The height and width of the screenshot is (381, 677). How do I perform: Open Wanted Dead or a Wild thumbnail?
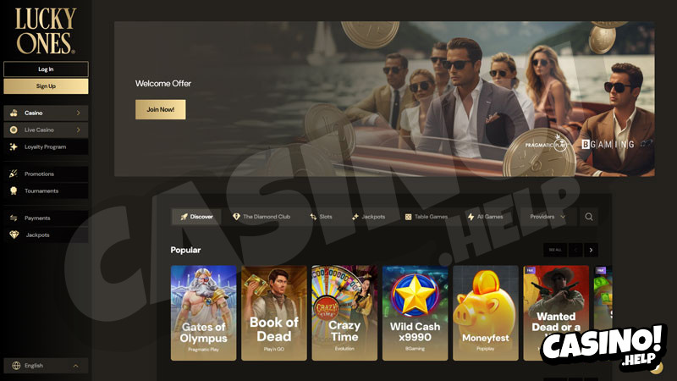coord(556,312)
